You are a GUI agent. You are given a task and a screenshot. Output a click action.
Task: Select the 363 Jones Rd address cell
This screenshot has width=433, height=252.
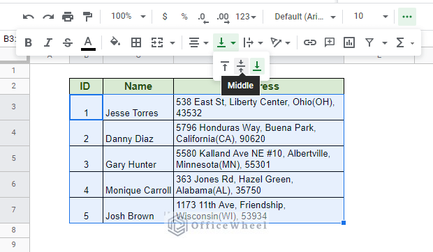258,184
